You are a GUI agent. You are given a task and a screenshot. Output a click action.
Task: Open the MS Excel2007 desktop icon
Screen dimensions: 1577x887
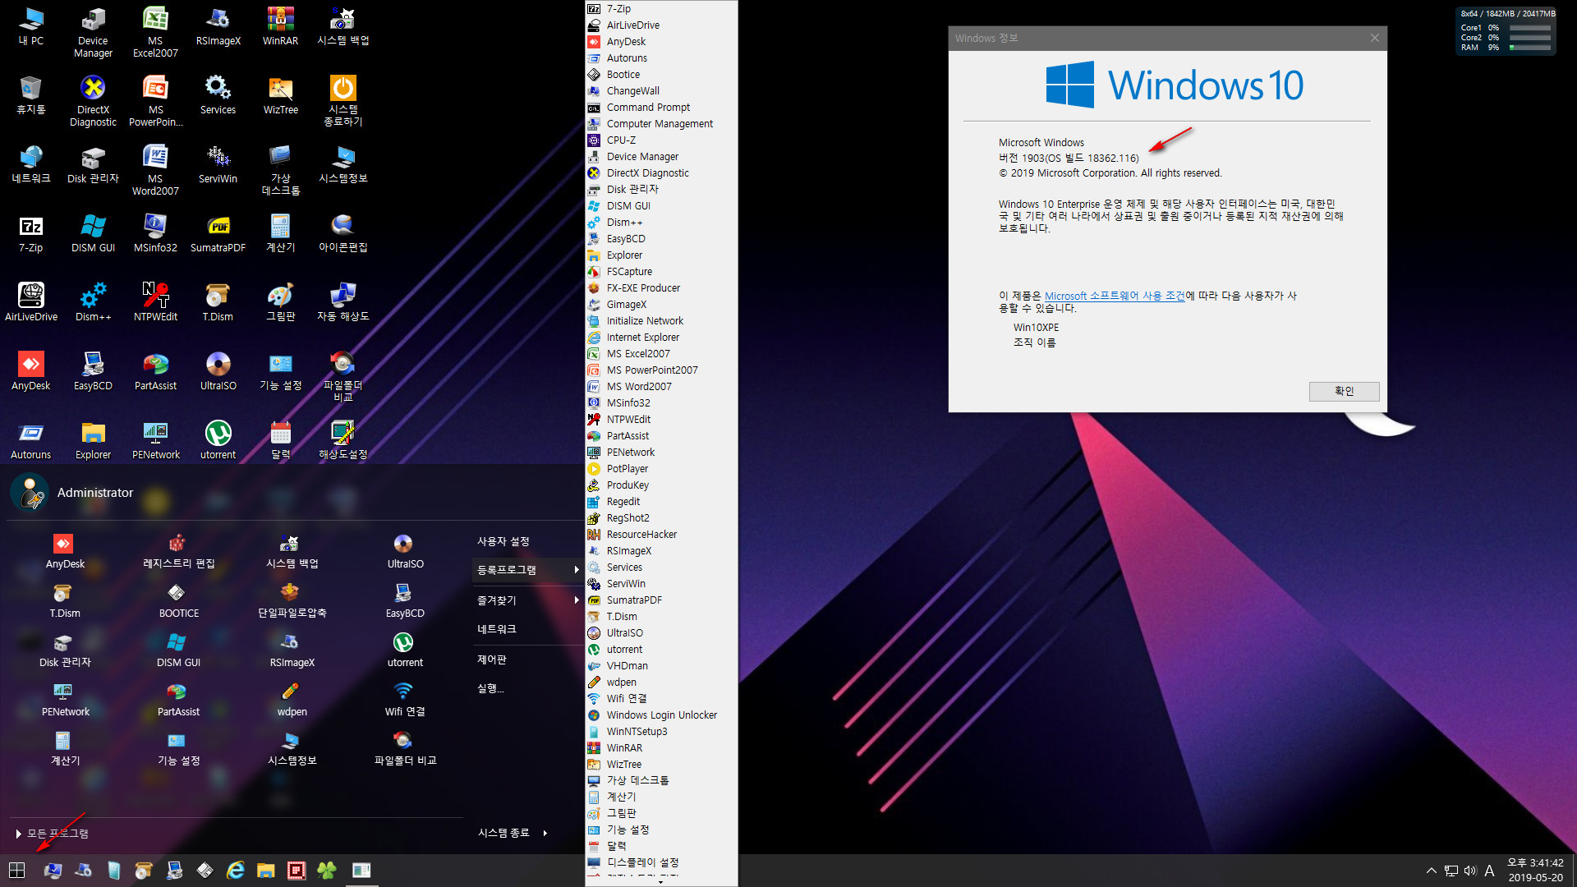tap(155, 32)
